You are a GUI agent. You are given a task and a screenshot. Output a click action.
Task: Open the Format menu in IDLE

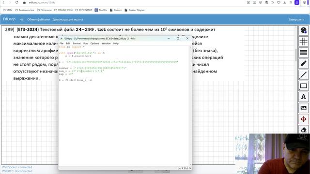[77, 43]
